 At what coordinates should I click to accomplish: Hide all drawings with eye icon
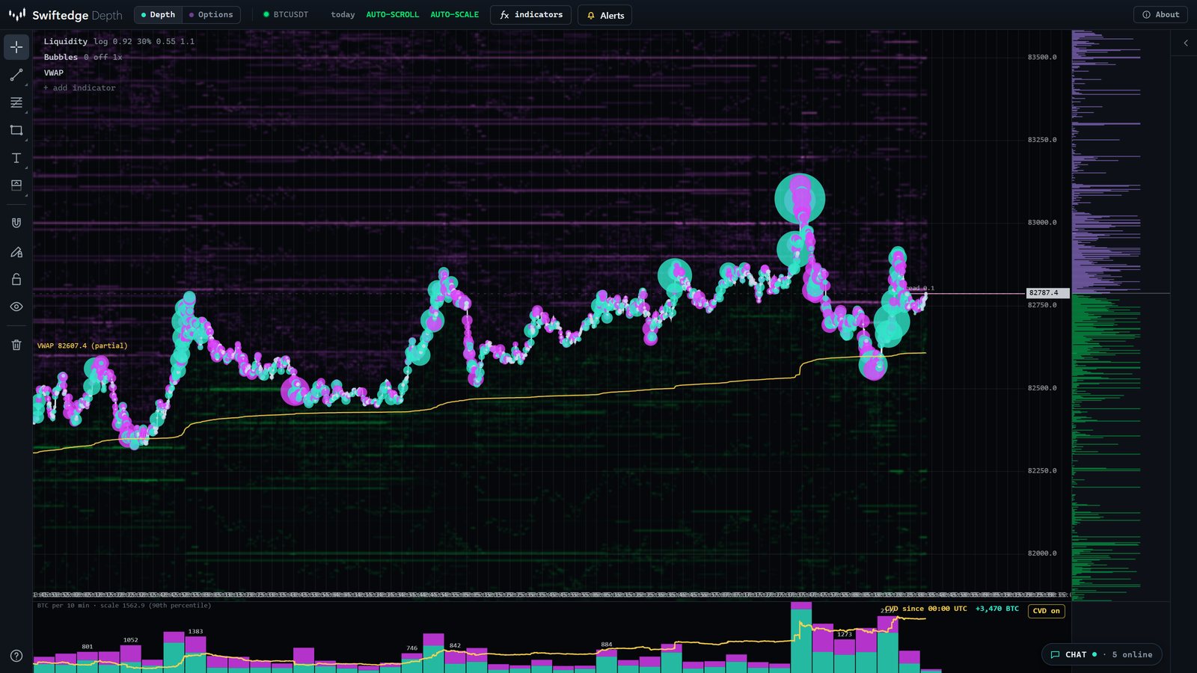click(x=16, y=307)
